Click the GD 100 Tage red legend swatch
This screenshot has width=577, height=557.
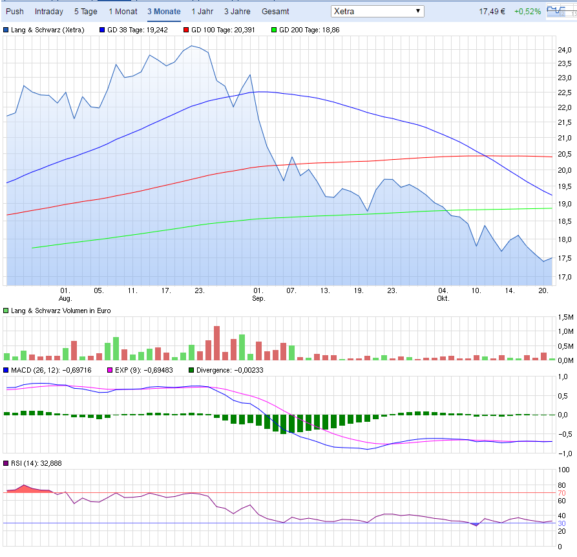[x=186, y=30]
